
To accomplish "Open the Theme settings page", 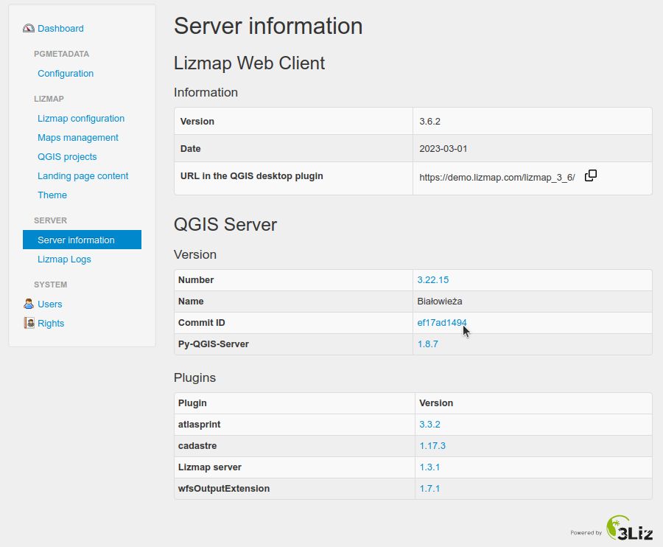I will (x=52, y=195).
